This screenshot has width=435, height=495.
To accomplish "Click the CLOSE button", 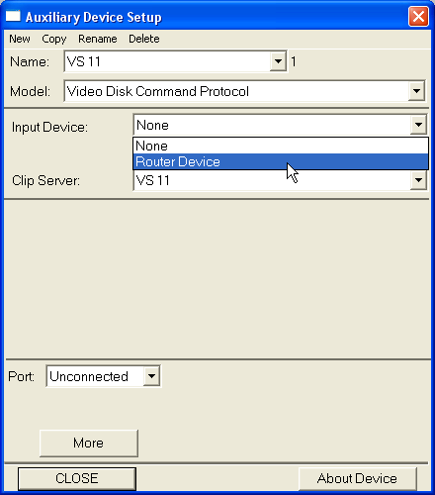I will coord(77,478).
